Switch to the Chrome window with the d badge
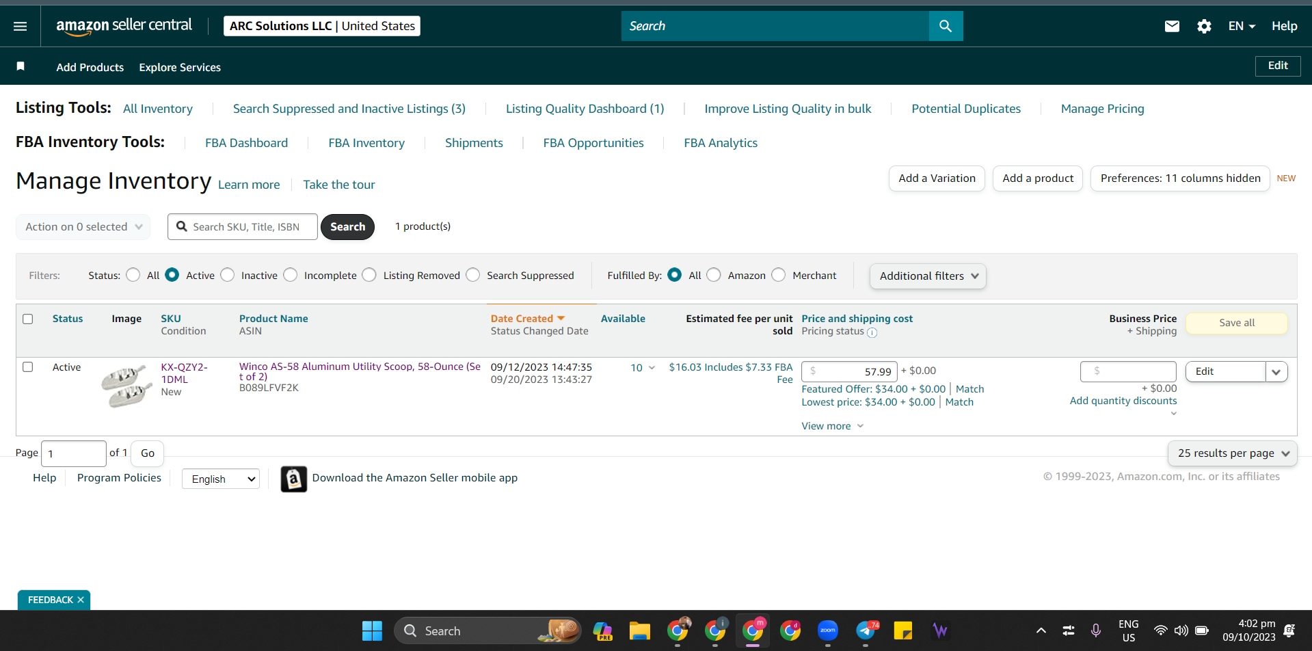The width and height of the screenshot is (1312, 651). coord(790,630)
